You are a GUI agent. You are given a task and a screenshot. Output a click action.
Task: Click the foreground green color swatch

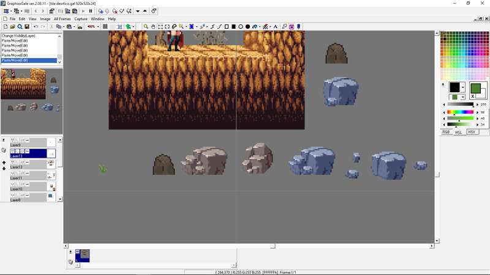coord(475,88)
